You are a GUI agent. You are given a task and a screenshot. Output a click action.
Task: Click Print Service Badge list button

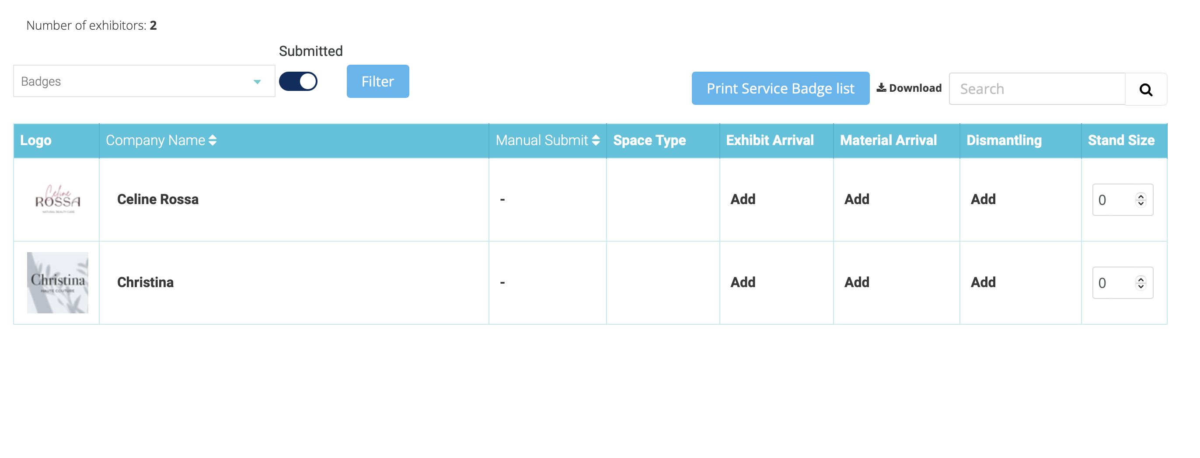[x=780, y=88]
